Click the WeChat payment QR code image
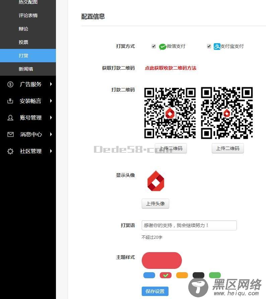This screenshot has height=299, width=266. [x=170, y=113]
